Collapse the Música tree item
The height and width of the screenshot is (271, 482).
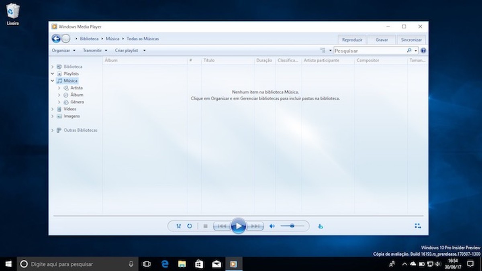click(x=52, y=81)
